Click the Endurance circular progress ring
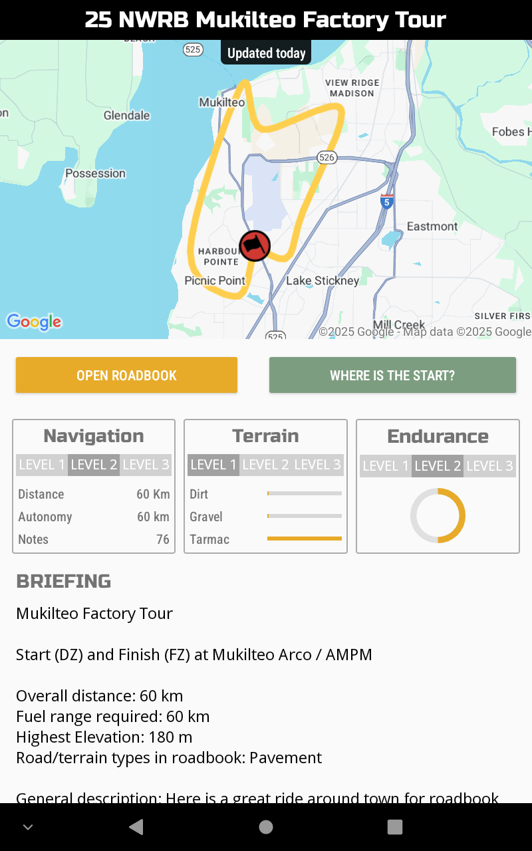The image size is (532, 851). pos(438,515)
